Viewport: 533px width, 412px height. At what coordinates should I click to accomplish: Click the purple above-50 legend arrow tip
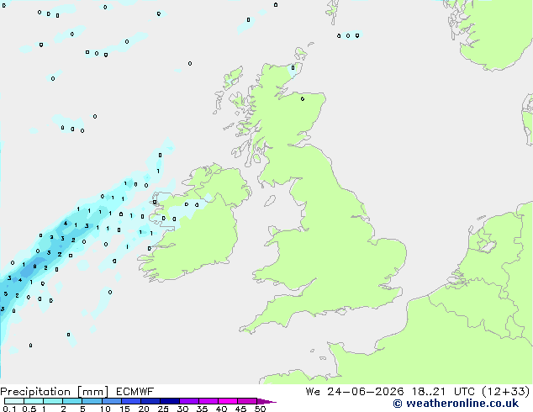click(266, 401)
